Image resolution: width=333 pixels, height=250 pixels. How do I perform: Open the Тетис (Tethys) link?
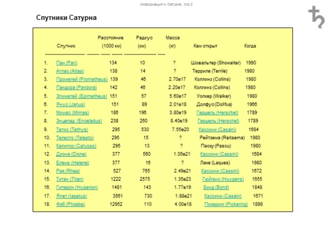[x=72, y=130]
